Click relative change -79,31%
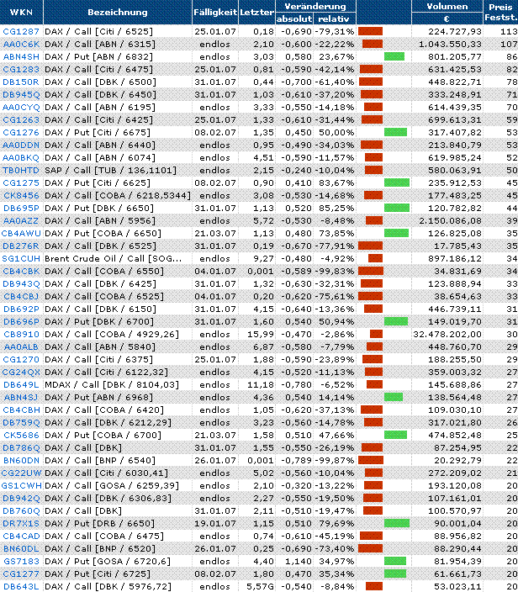This screenshot has width=518, height=592. [335, 31]
